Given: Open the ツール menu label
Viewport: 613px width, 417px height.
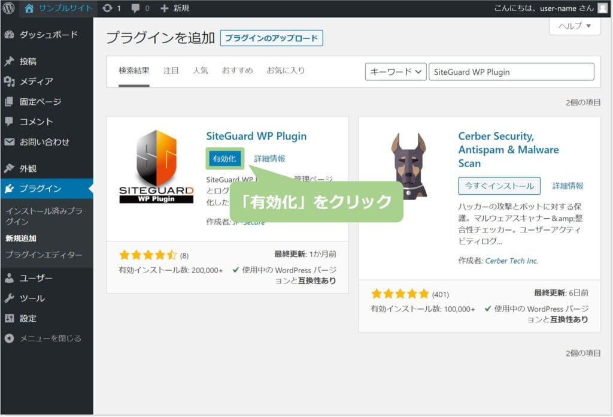Looking at the screenshot, I should pyautogui.click(x=32, y=298).
